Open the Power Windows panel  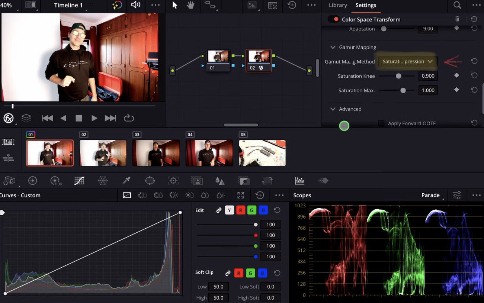150,181
